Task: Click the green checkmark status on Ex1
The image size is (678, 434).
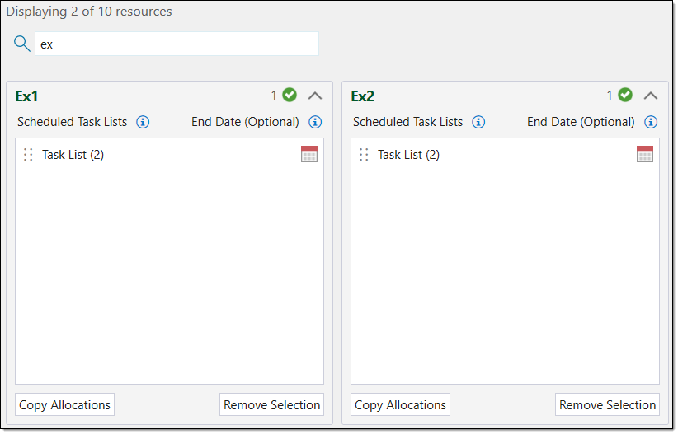Action: click(x=290, y=96)
